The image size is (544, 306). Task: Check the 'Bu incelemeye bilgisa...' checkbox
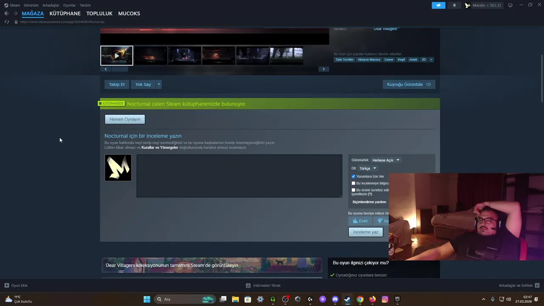click(x=353, y=183)
